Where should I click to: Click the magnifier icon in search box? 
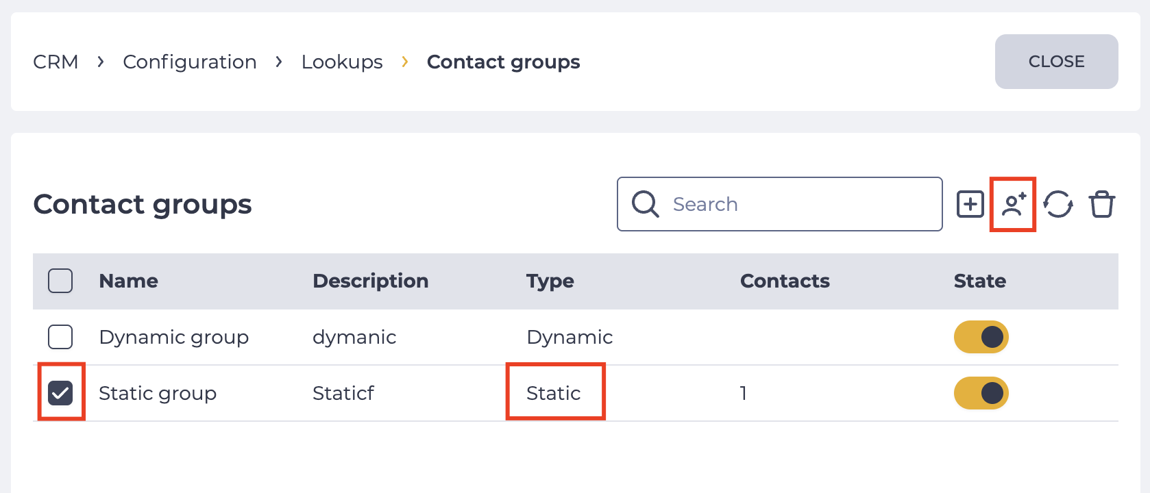(x=645, y=204)
